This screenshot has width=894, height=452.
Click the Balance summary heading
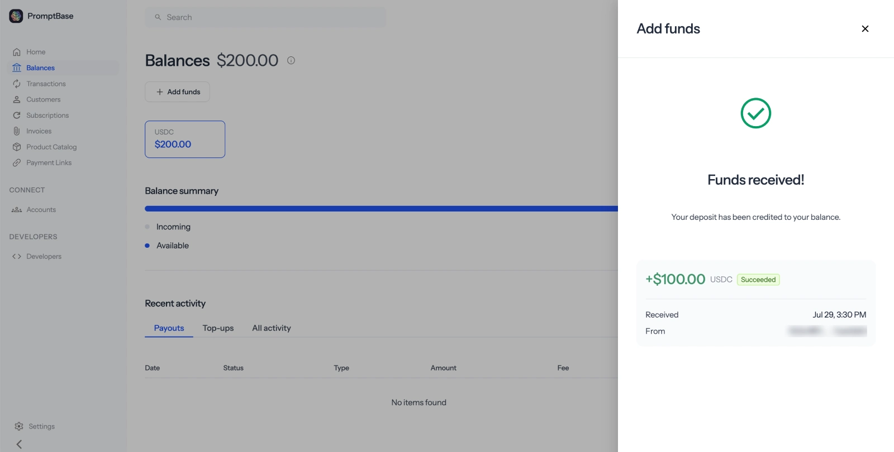coord(182,191)
